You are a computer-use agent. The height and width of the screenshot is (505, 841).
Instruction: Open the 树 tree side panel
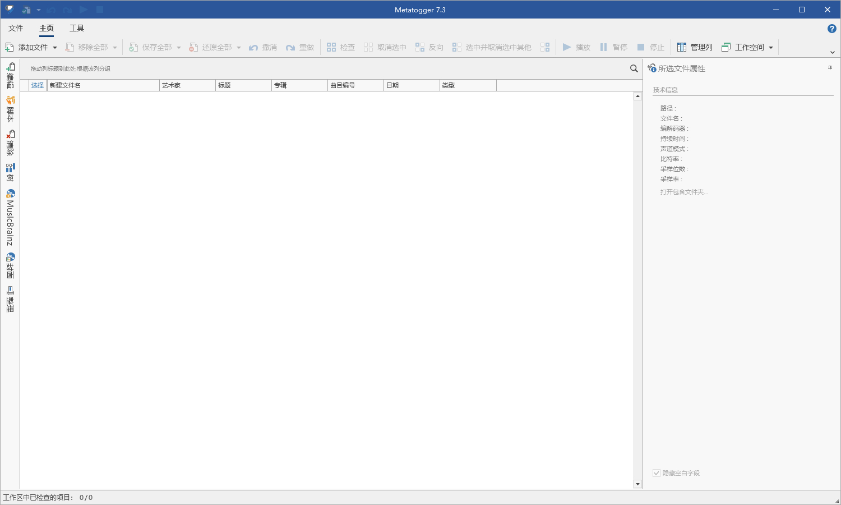[x=10, y=173]
